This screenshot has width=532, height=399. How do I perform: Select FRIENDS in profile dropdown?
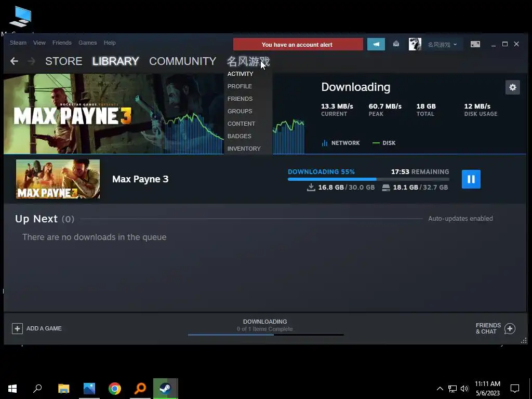tap(240, 99)
